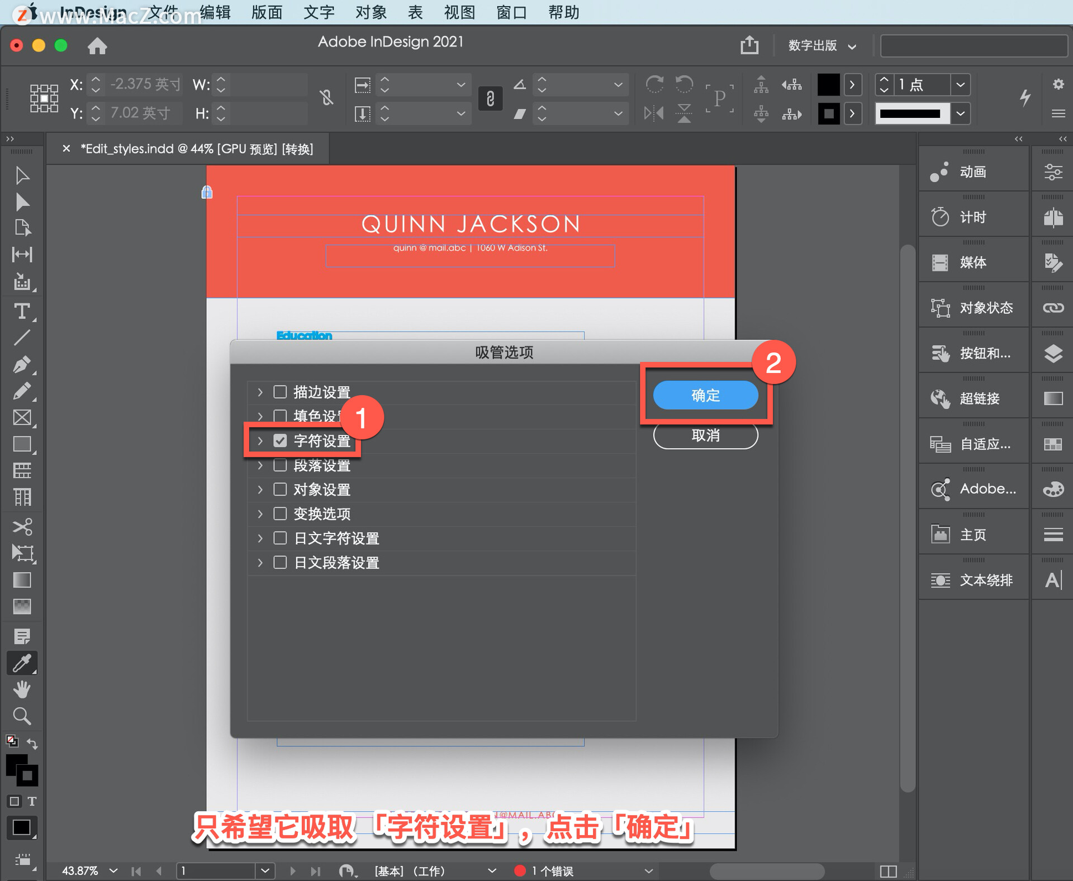Open the 文字 menu
The image size is (1073, 881).
319,12
